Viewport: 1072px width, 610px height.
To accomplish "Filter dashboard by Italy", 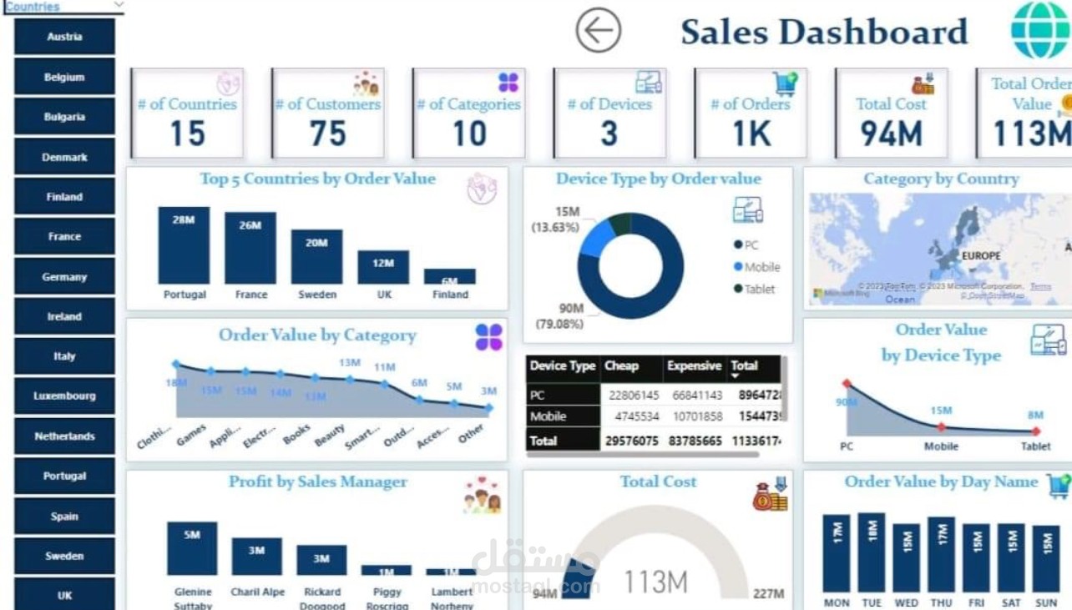I will tap(64, 355).
